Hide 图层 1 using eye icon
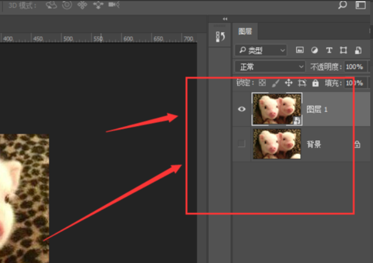Viewport: 373px width, 263px height. coord(242,109)
